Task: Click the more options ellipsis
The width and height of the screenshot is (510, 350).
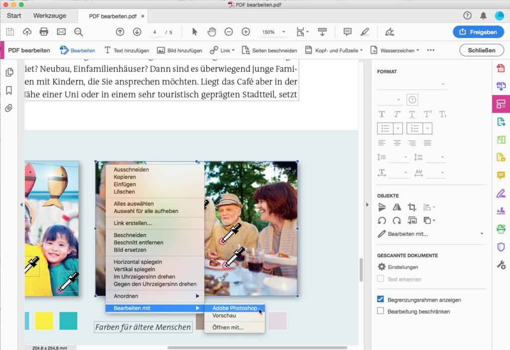Action: (x=431, y=50)
